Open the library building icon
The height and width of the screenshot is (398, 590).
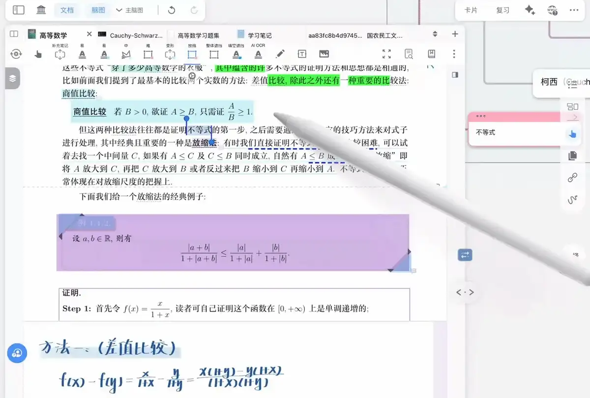(42, 10)
